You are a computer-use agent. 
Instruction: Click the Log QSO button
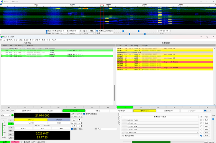(27, 111)
